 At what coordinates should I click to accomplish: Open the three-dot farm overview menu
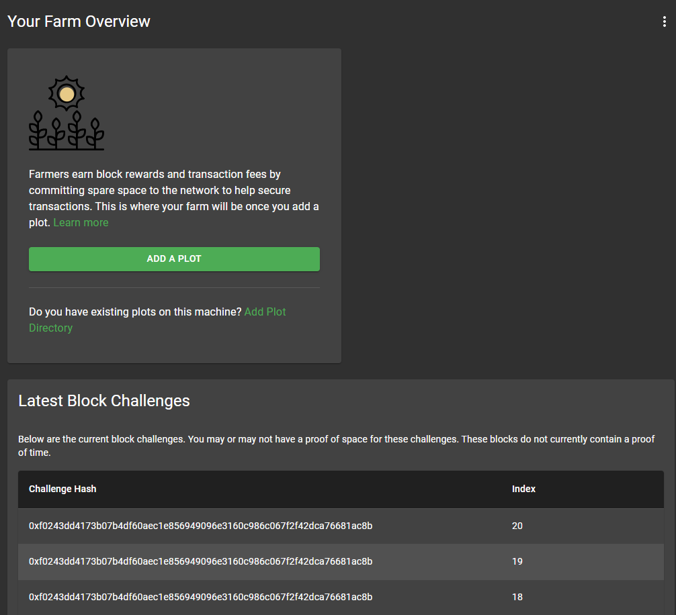(664, 21)
